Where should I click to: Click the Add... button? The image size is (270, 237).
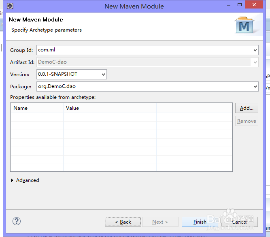[x=247, y=108]
